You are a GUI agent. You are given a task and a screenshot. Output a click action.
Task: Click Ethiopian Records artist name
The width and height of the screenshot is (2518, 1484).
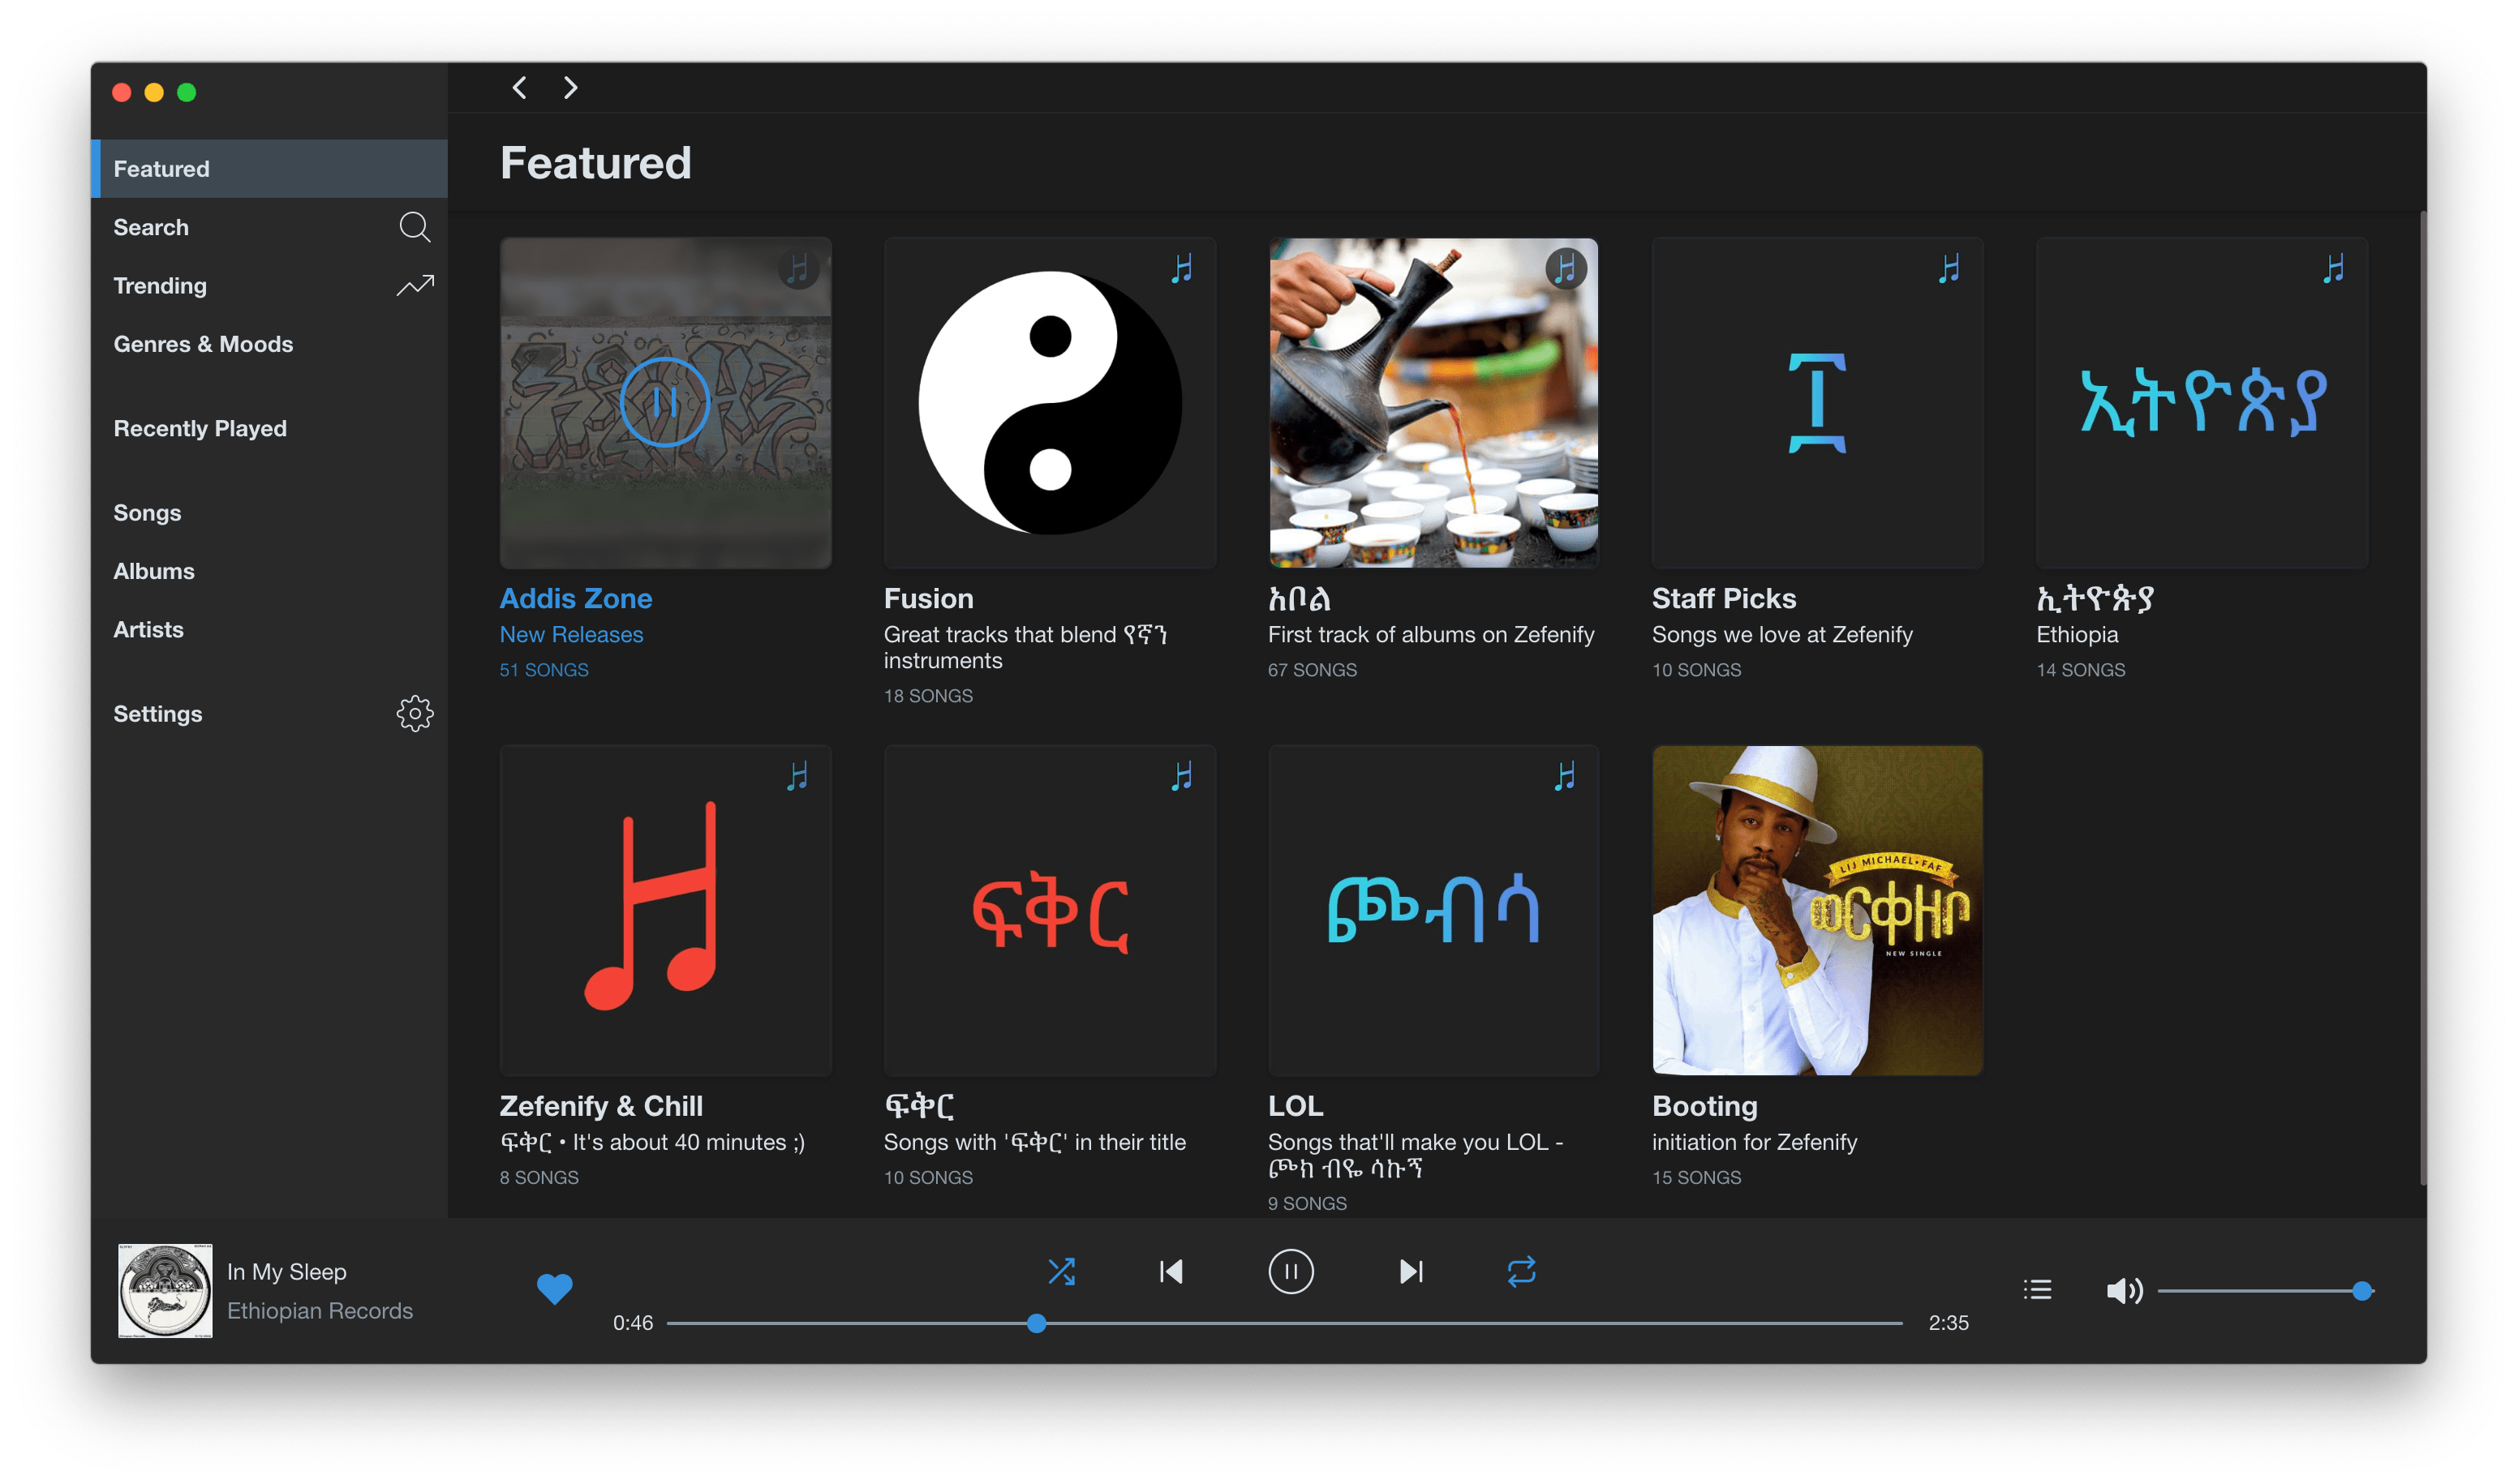tap(319, 1310)
